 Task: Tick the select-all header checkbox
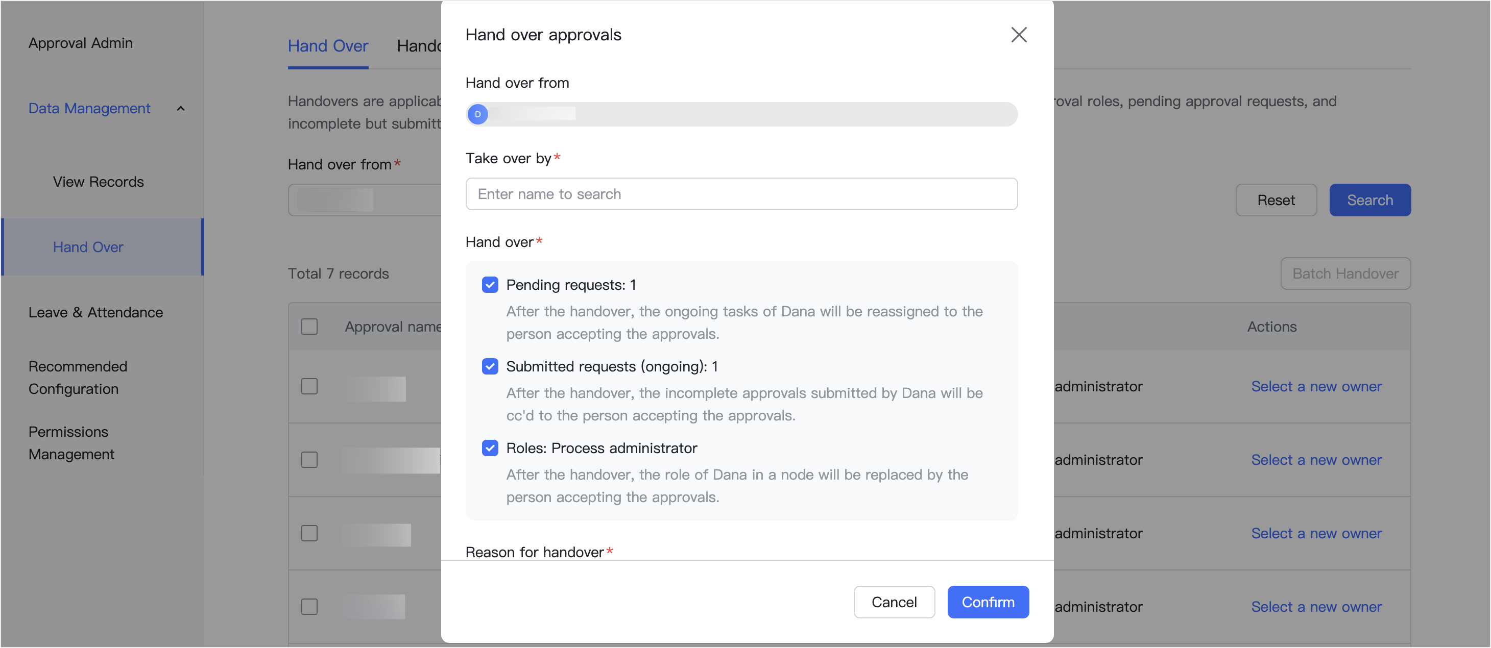click(309, 327)
